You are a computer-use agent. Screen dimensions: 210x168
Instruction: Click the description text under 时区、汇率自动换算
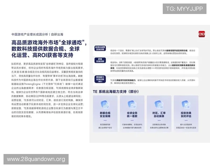[159, 126]
